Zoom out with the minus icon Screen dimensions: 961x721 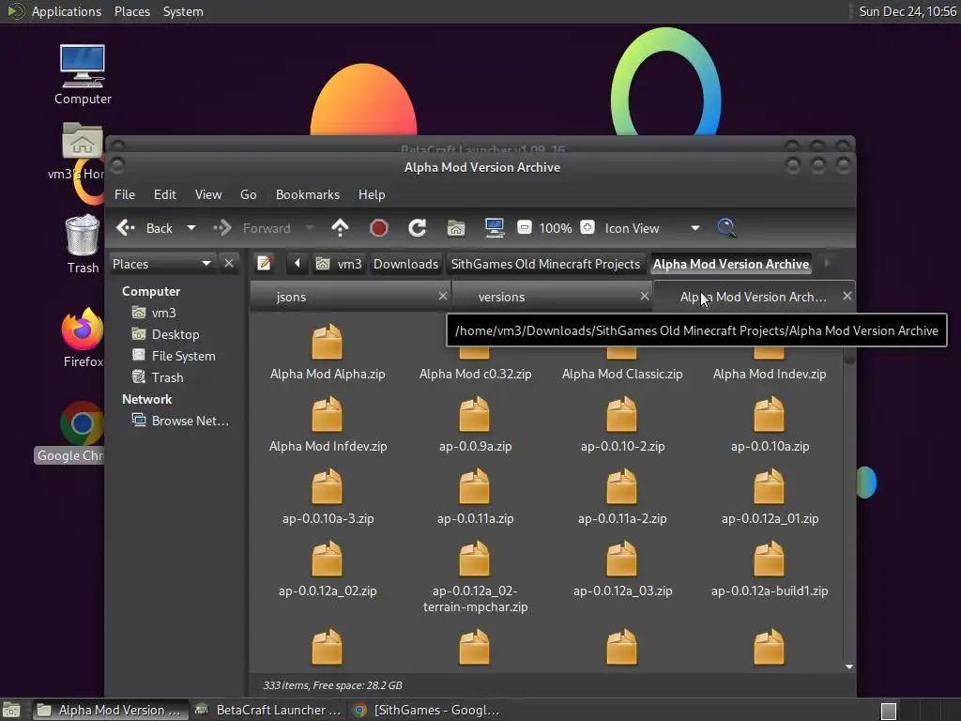point(525,228)
